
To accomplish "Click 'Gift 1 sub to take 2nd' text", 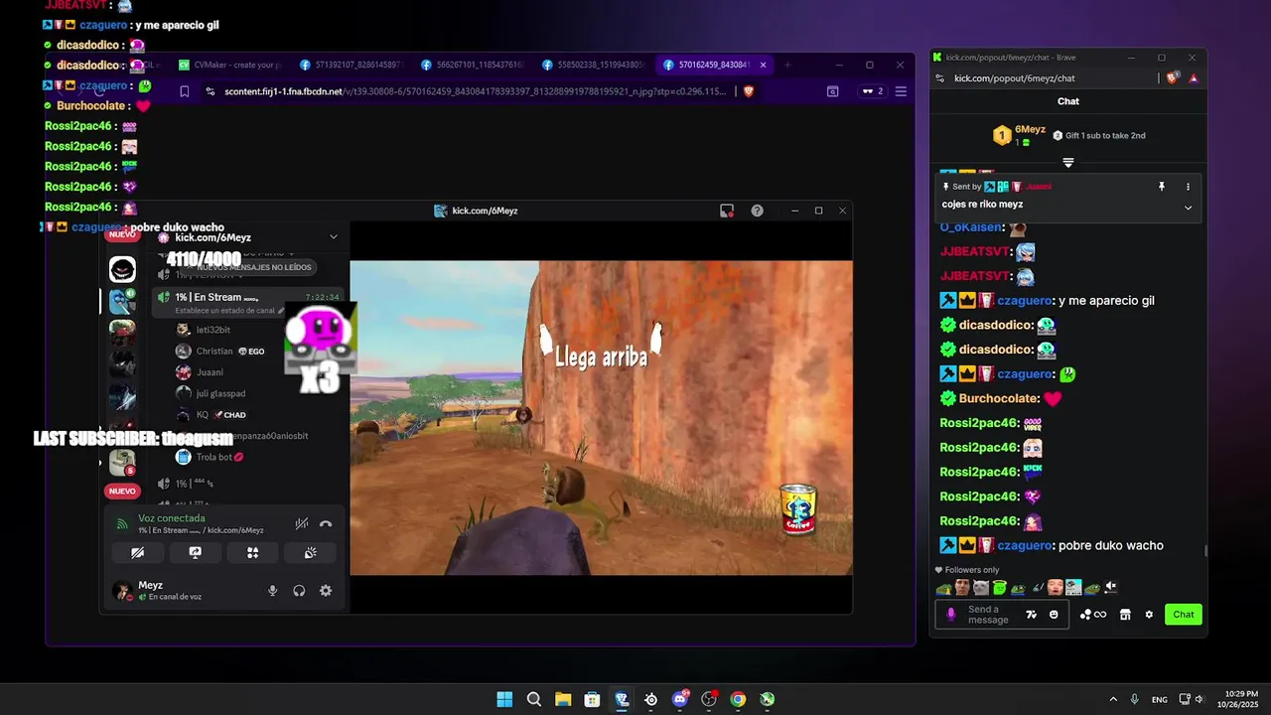I will (1105, 135).
